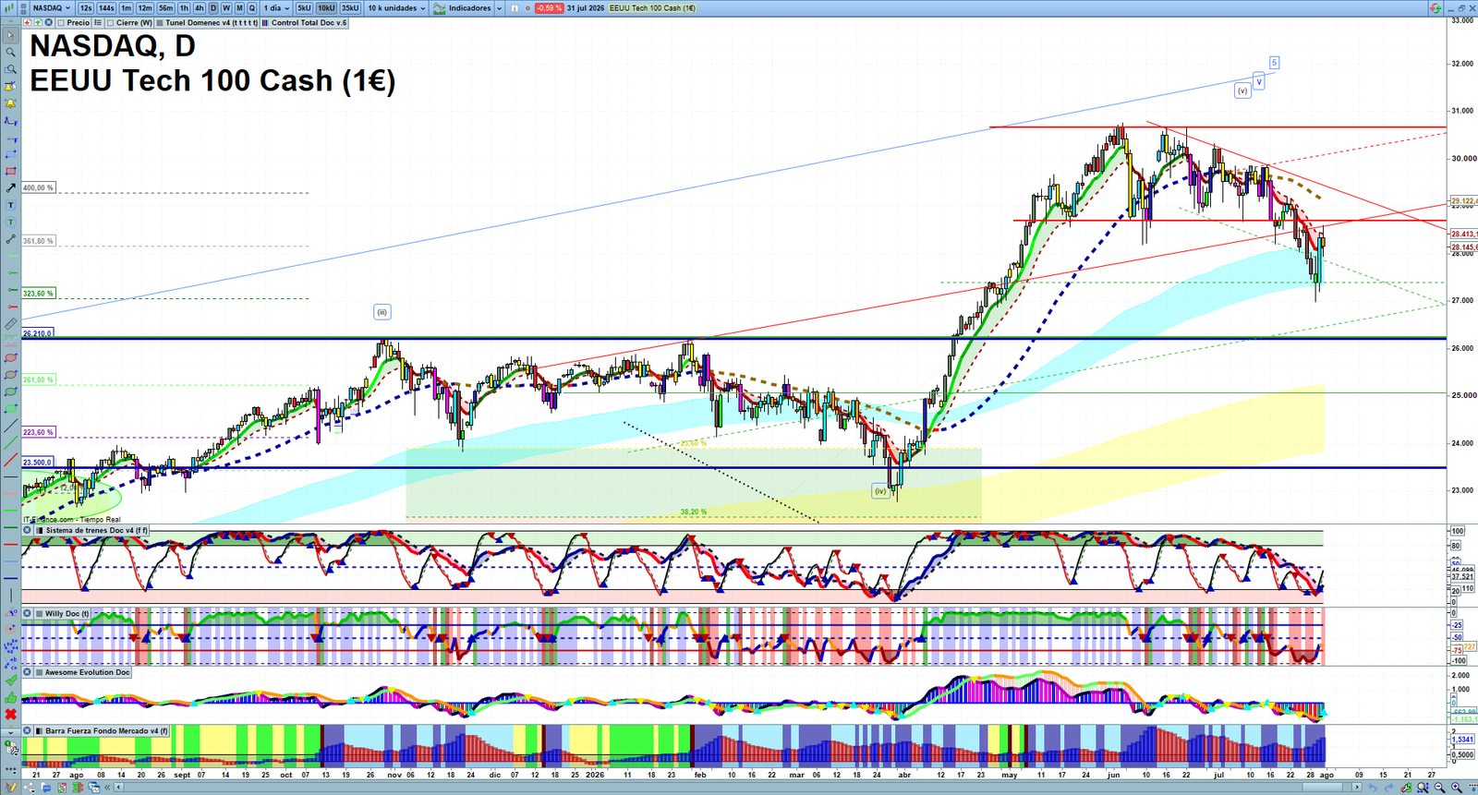Select the W weekly timeframe
This screenshot has height=795, width=1478.
pyautogui.click(x=226, y=8)
